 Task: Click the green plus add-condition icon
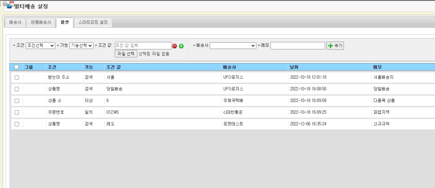point(181,46)
